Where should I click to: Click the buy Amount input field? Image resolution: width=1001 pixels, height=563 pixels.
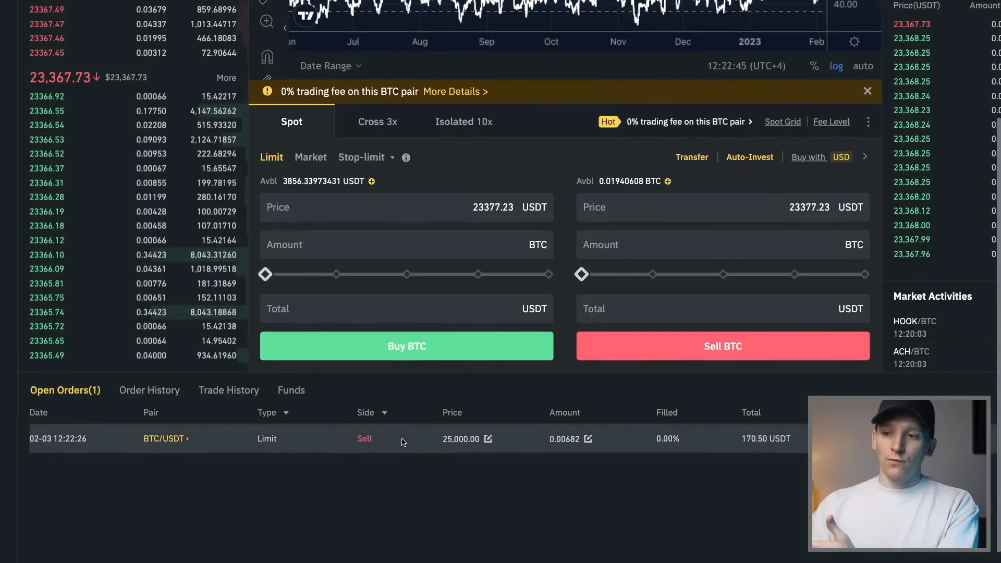tap(407, 245)
